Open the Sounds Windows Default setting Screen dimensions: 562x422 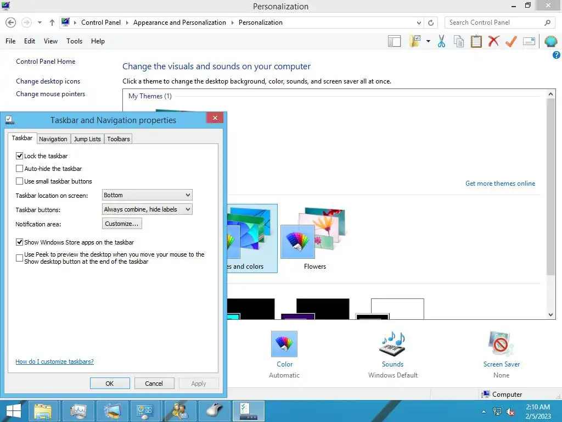point(392,354)
